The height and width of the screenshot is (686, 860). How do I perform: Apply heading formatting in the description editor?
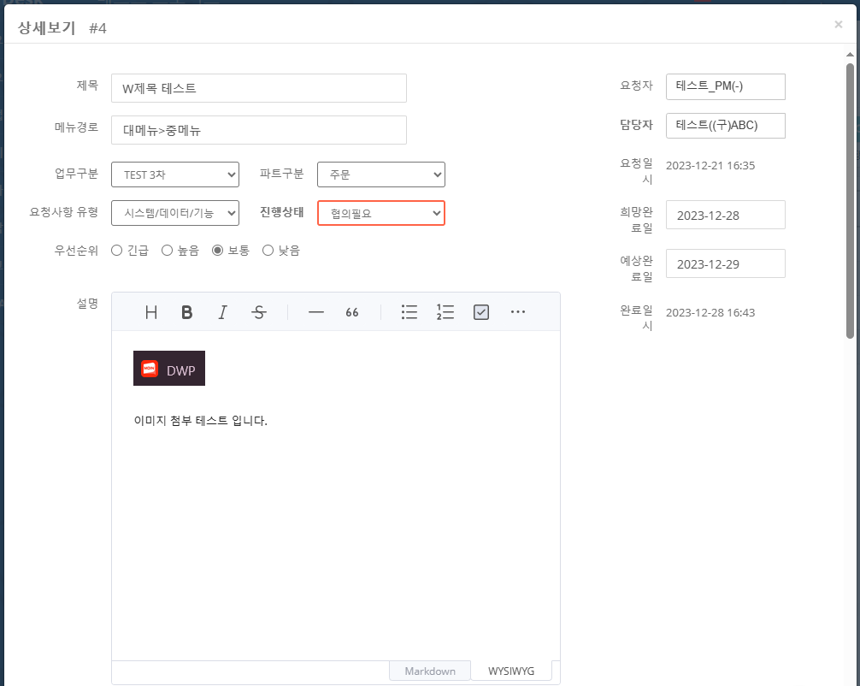[150, 312]
